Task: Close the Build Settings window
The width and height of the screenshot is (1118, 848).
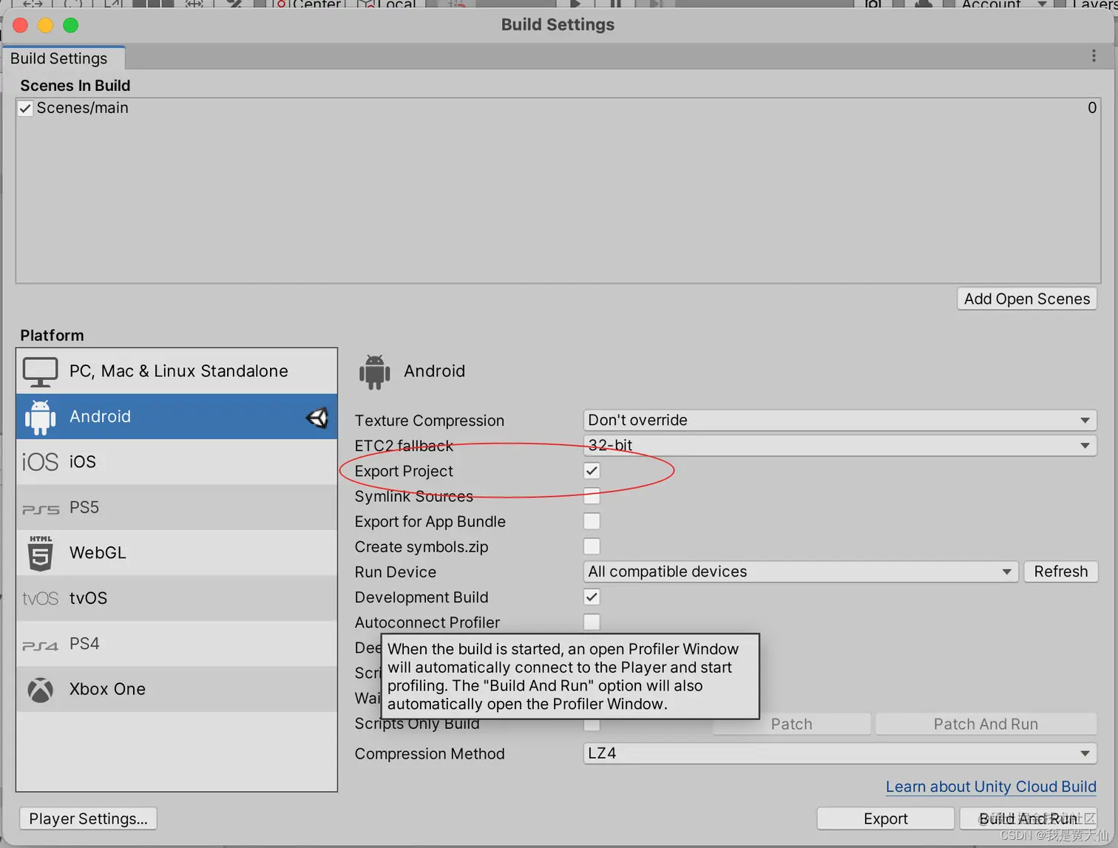Action: point(21,26)
